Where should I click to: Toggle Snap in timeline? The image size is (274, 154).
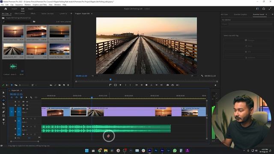click(16, 98)
